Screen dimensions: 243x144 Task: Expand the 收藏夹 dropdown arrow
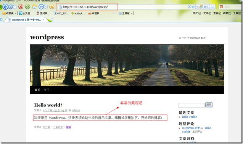(x=16, y=13)
